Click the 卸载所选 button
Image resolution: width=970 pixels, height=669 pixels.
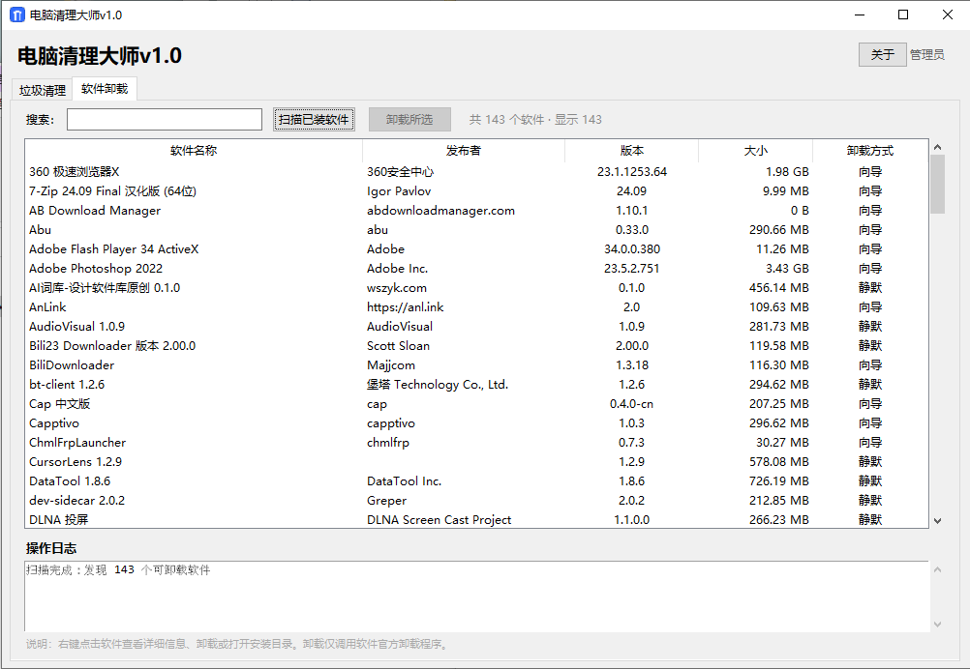[x=409, y=119]
